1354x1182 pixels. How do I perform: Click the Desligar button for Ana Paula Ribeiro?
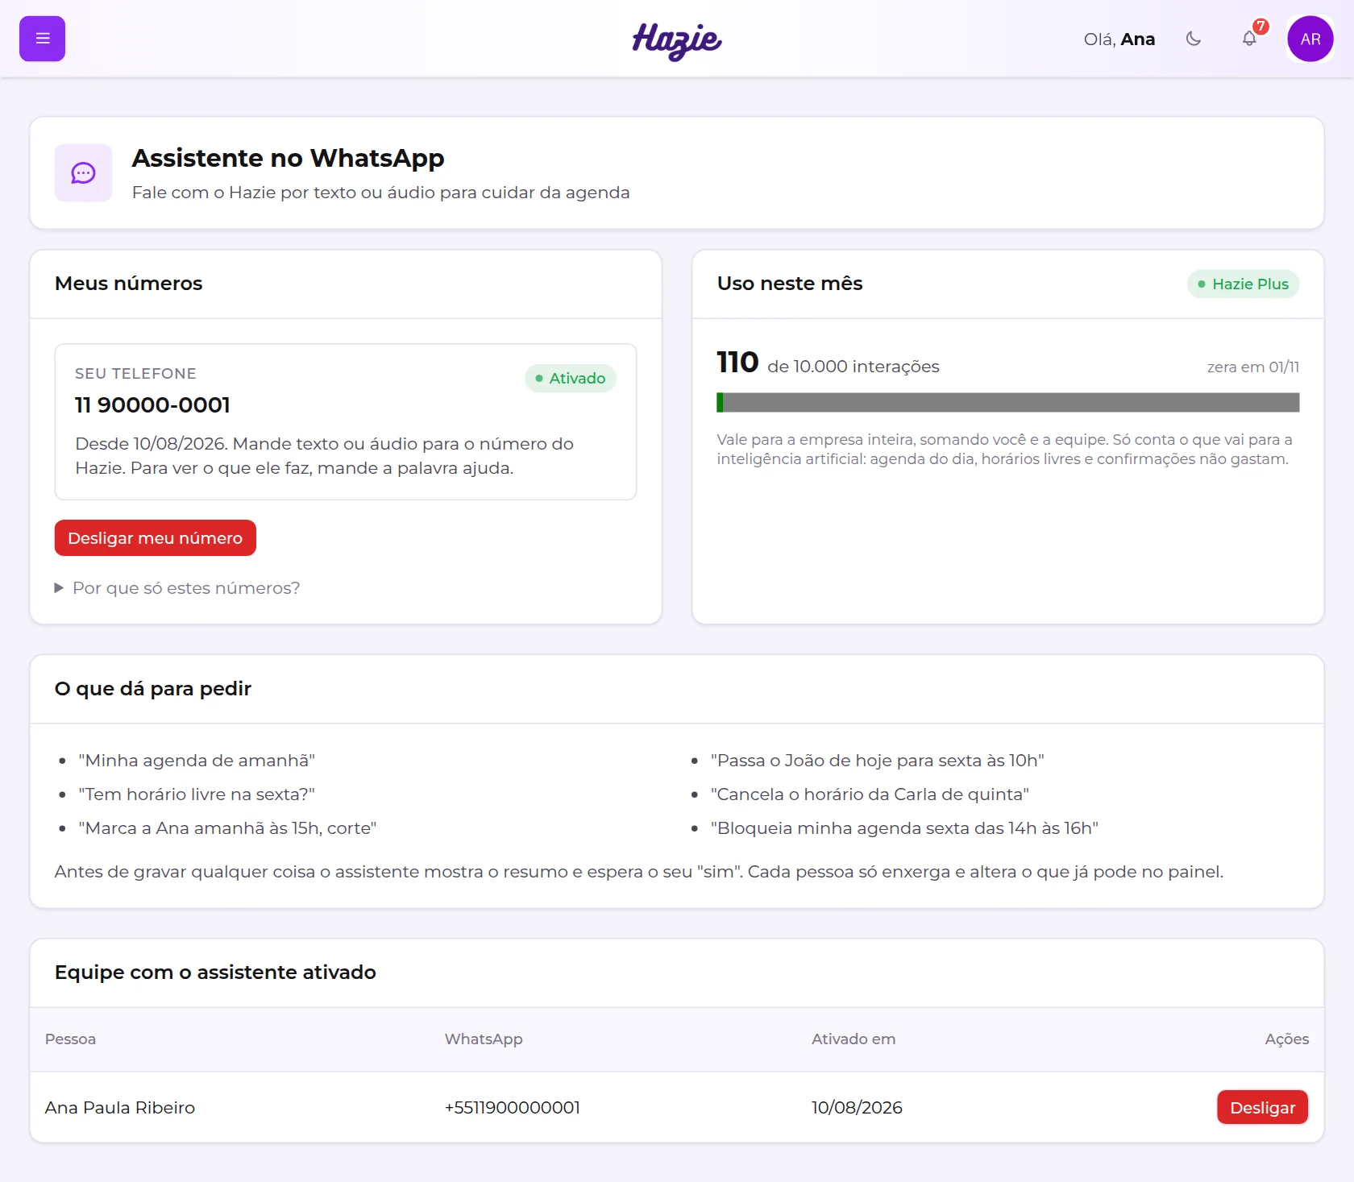[1262, 1108]
